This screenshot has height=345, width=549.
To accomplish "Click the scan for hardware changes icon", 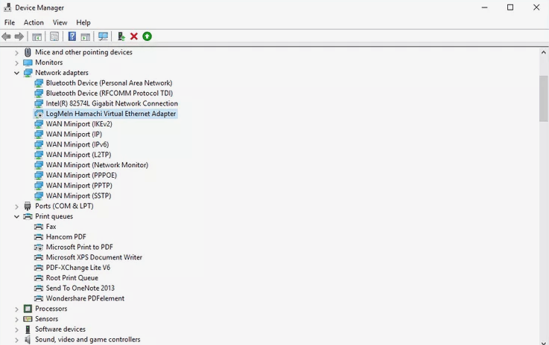I will point(103,36).
